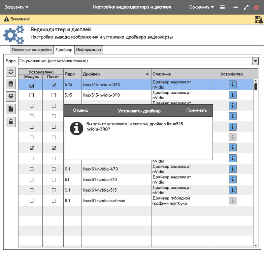The height and width of the screenshot is (253, 264).
Task: Check package checkbox for linux515-nvidia-390
Action: pyautogui.click(x=54, y=95)
